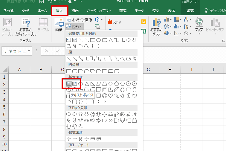
Task: Select the right block arrow in ブロック矢印
Action: coord(69,114)
